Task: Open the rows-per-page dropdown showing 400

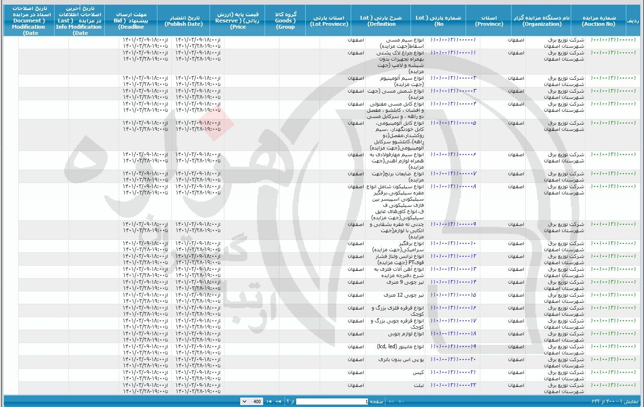Action: coord(252,402)
